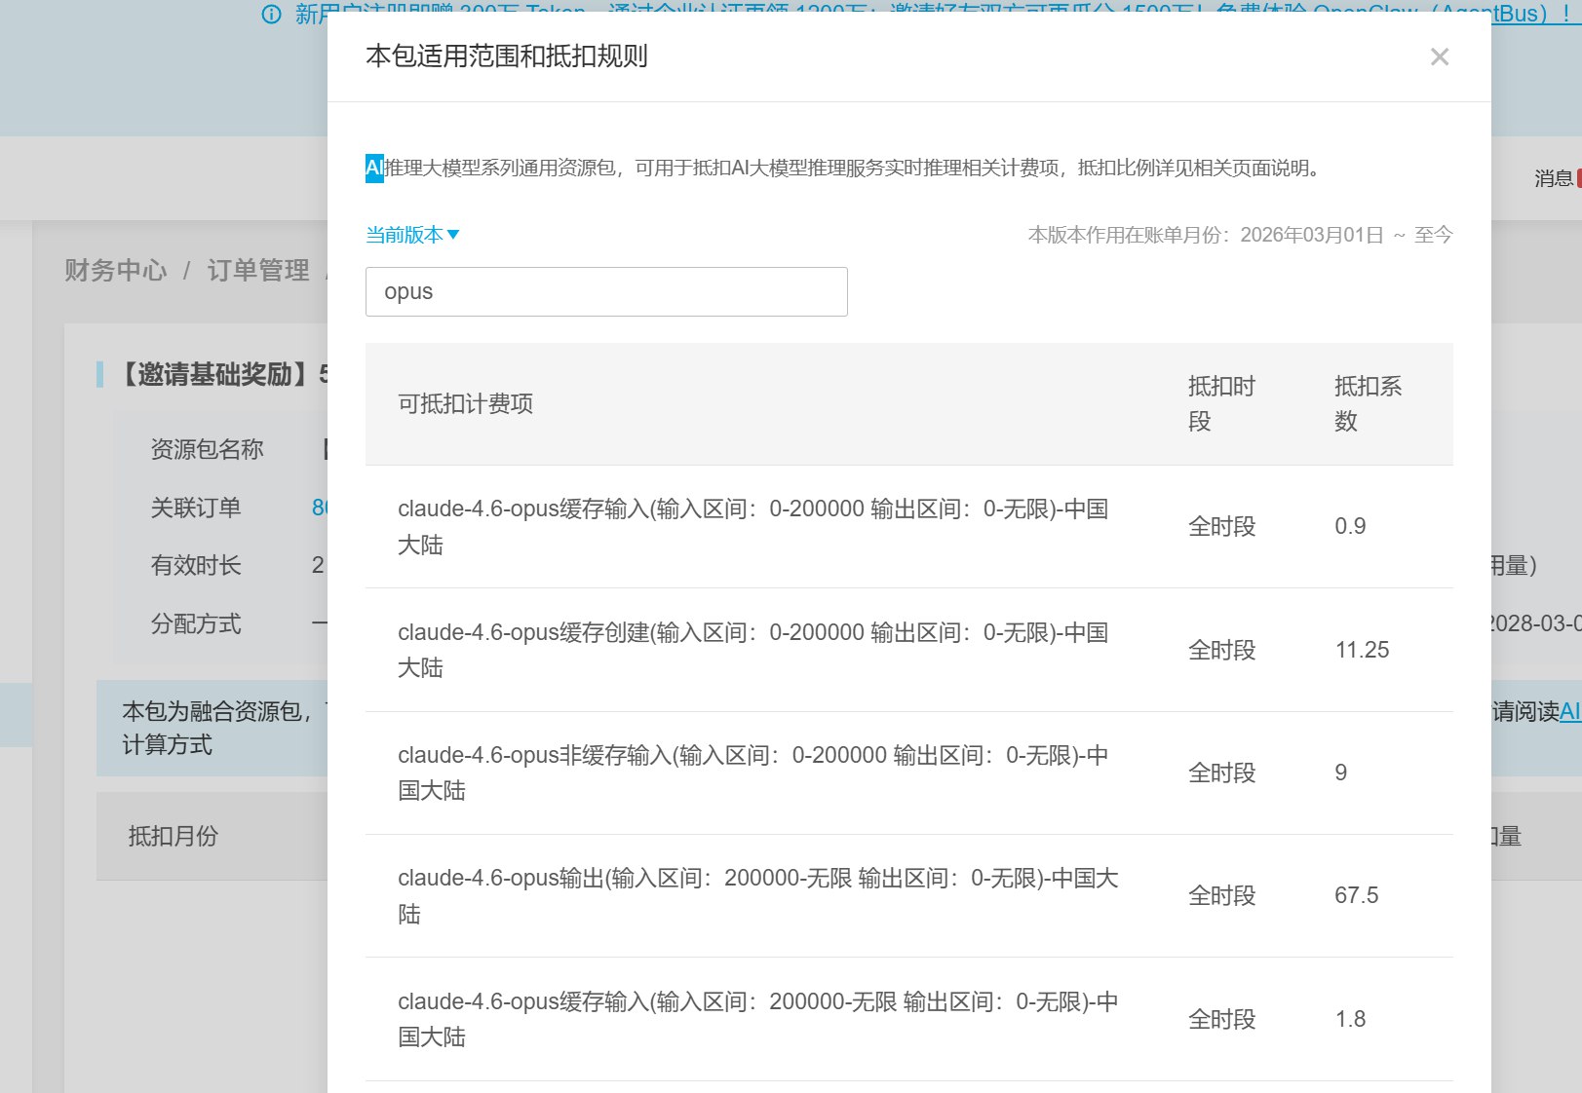Image resolution: width=1582 pixels, height=1093 pixels.
Task: Click the search field containing opus
Action: 605,292
